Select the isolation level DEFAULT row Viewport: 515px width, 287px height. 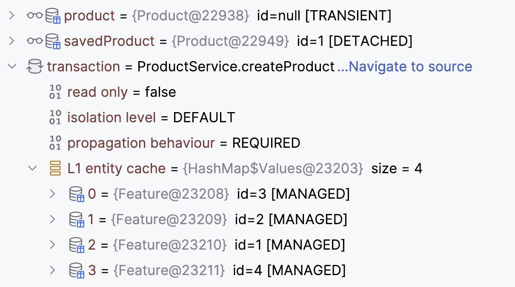click(151, 118)
